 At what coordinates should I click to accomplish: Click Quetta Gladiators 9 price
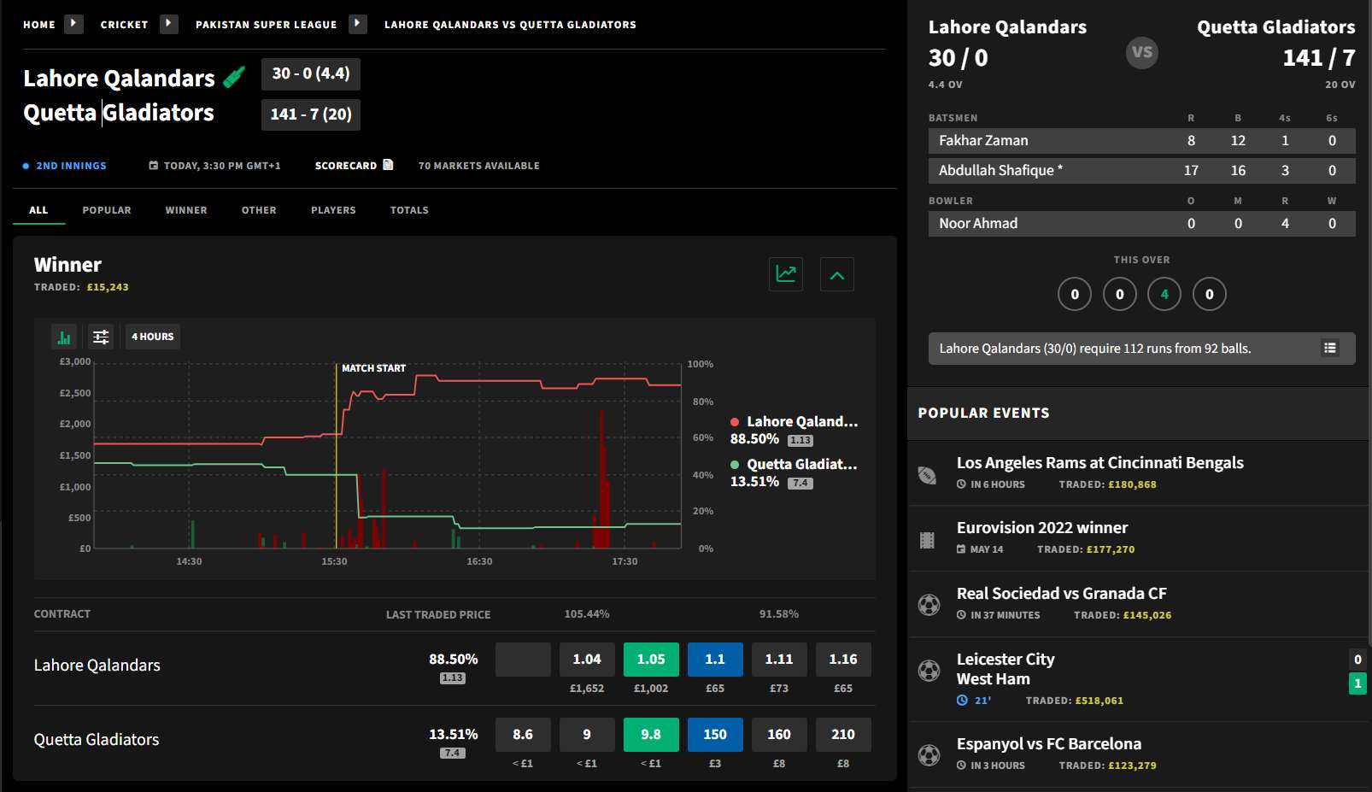tap(587, 735)
